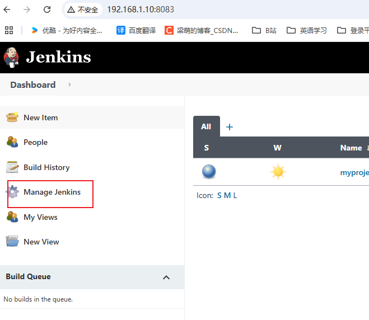The height and width of the screenshot is (320, 369).
Task: Open the myproje... job link
Action: (354, 172)
